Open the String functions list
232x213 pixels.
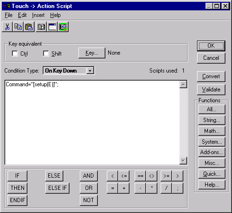[212, 120]
